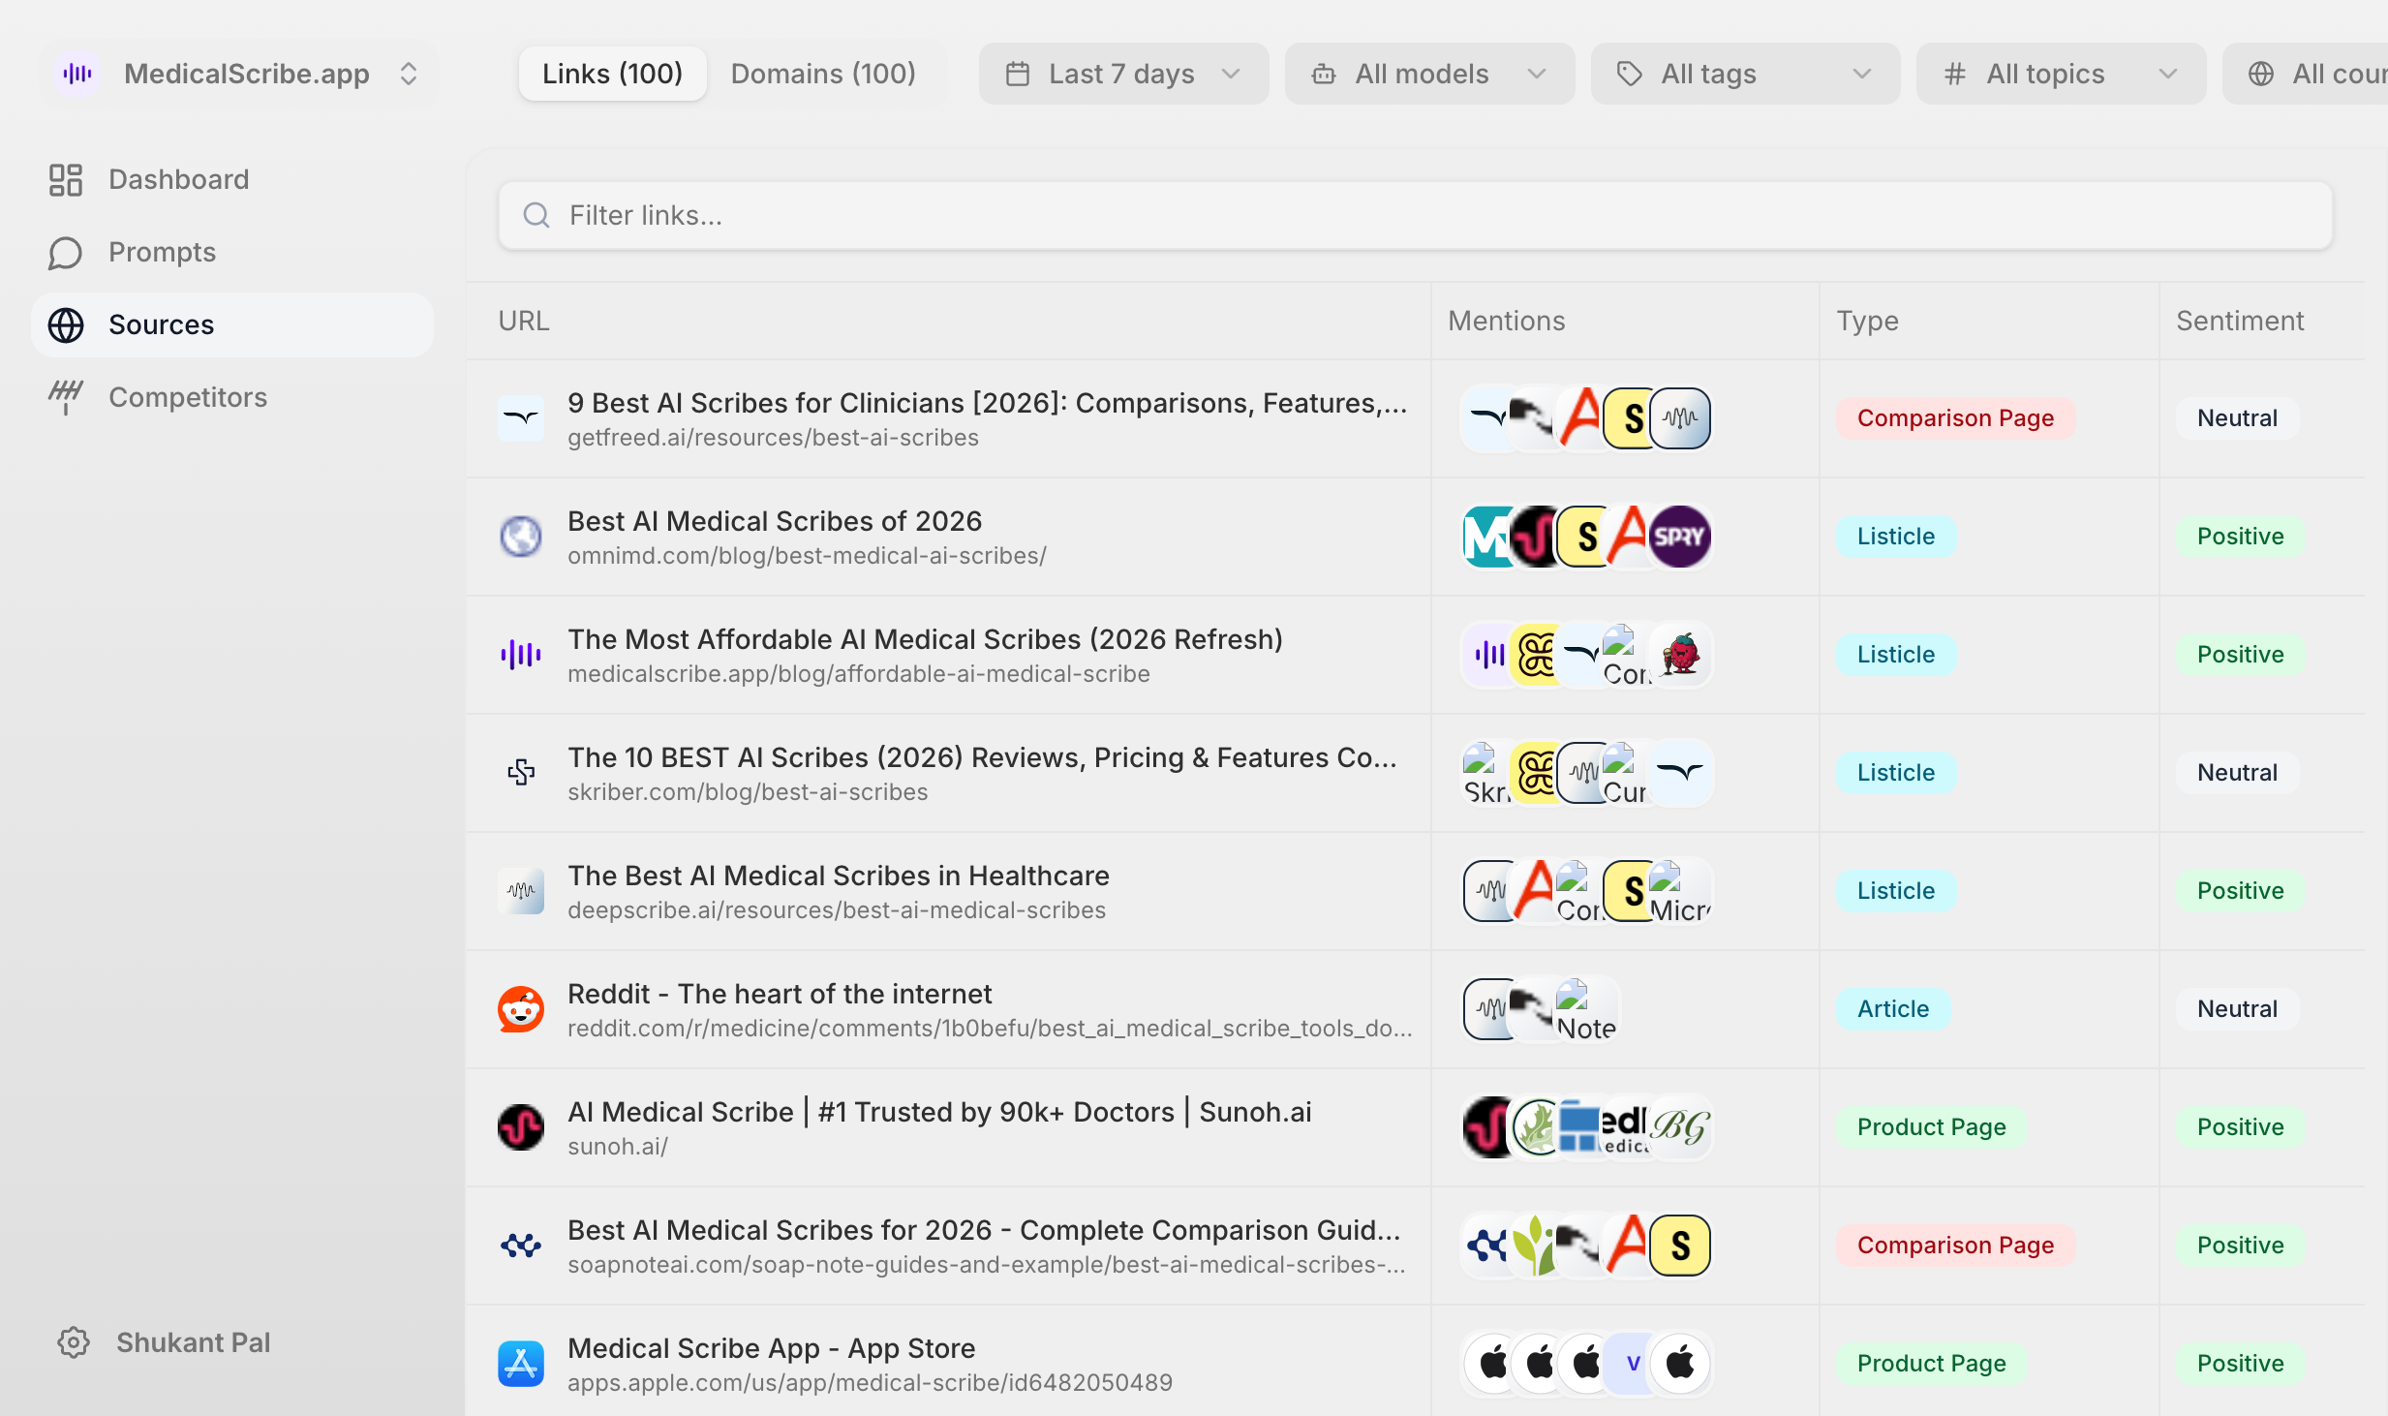
Task: Click inside the Filter links field
Action: [x=1162, y=215]
